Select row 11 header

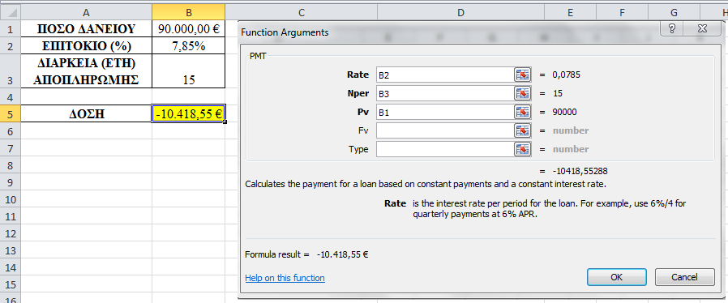pyautogui.click(x=11, y=216)
